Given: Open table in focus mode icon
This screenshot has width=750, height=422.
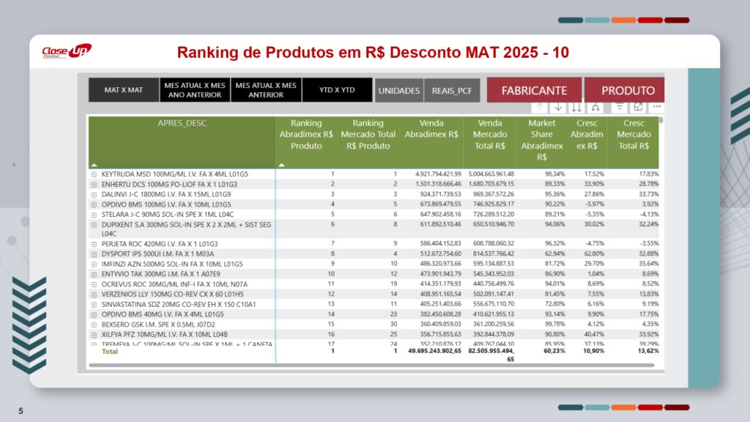Looking at the screenshot, I should [x=638, y=107].
